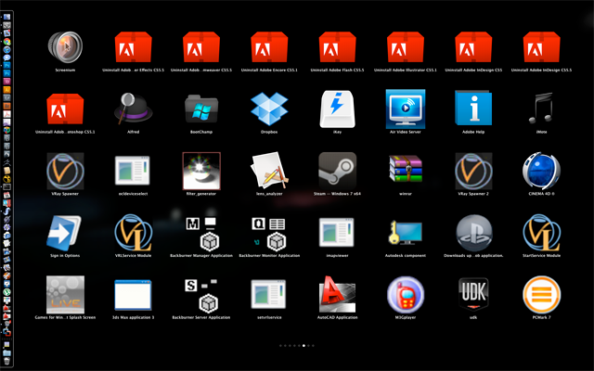Open the first VRay Spawner icon
Viewport: 594px width, 371px height.
tap(65, 171)
